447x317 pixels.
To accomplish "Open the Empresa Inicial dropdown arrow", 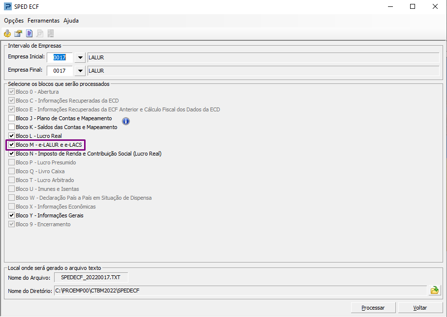I will pyautogui.click(x=80, y=57).
